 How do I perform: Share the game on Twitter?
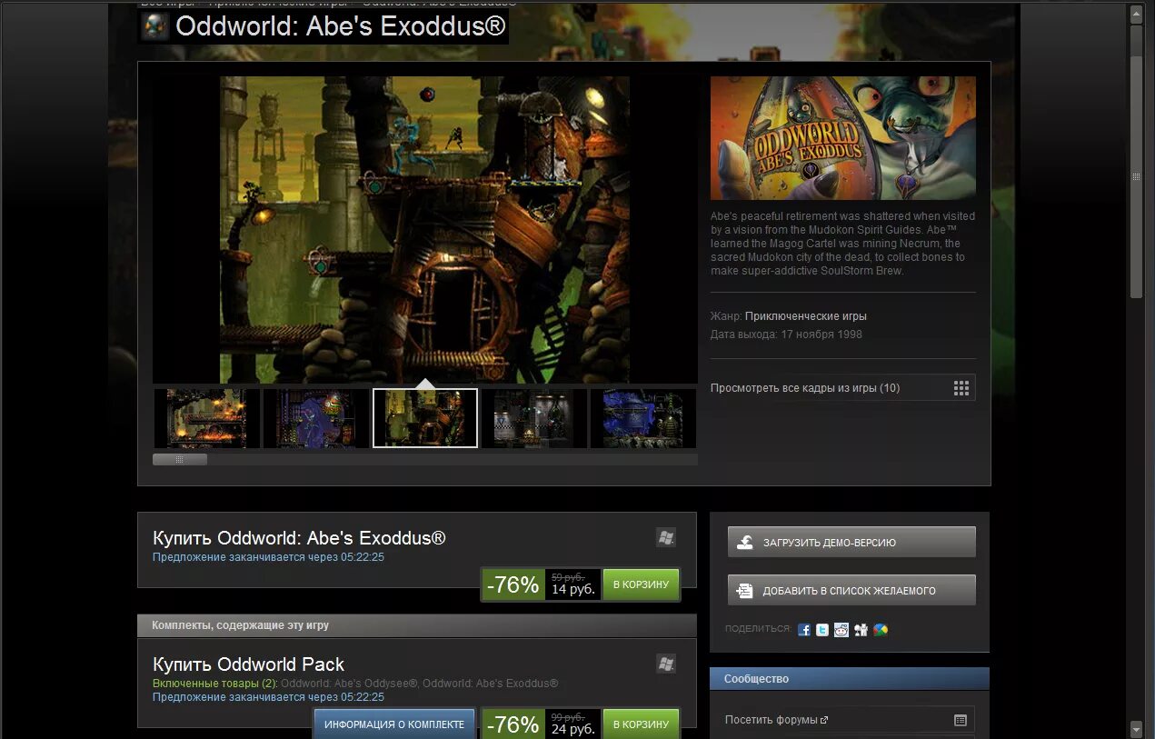822,629
